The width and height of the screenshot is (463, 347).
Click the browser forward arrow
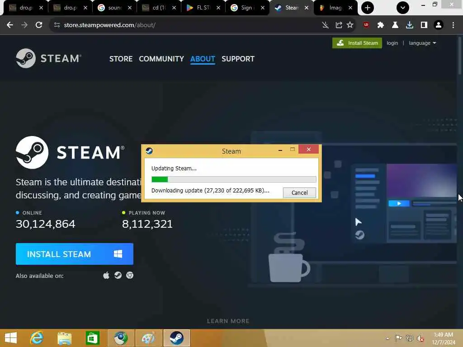(x=24, y=25)
